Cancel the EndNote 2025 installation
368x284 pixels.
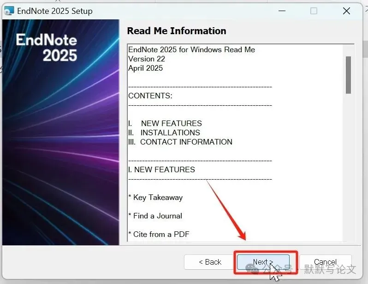pos(325,262)
